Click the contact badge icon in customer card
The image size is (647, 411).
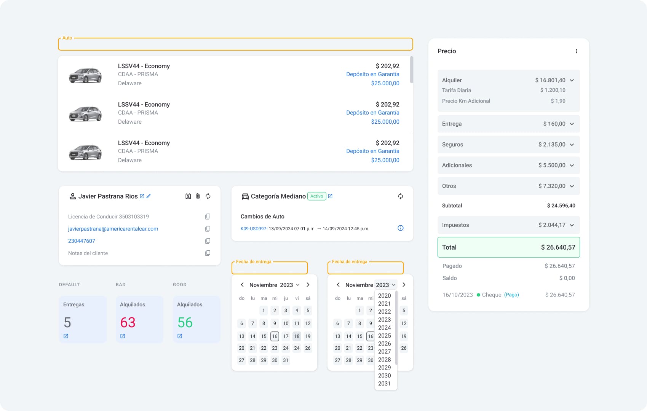188,196
